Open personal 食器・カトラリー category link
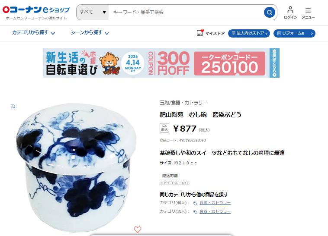Image resolution: width=328 pixels, height=236 pixels. point(215,203)
